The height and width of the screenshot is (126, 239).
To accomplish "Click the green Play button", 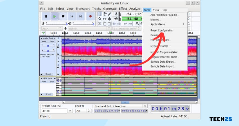I will tap(55, 17).
